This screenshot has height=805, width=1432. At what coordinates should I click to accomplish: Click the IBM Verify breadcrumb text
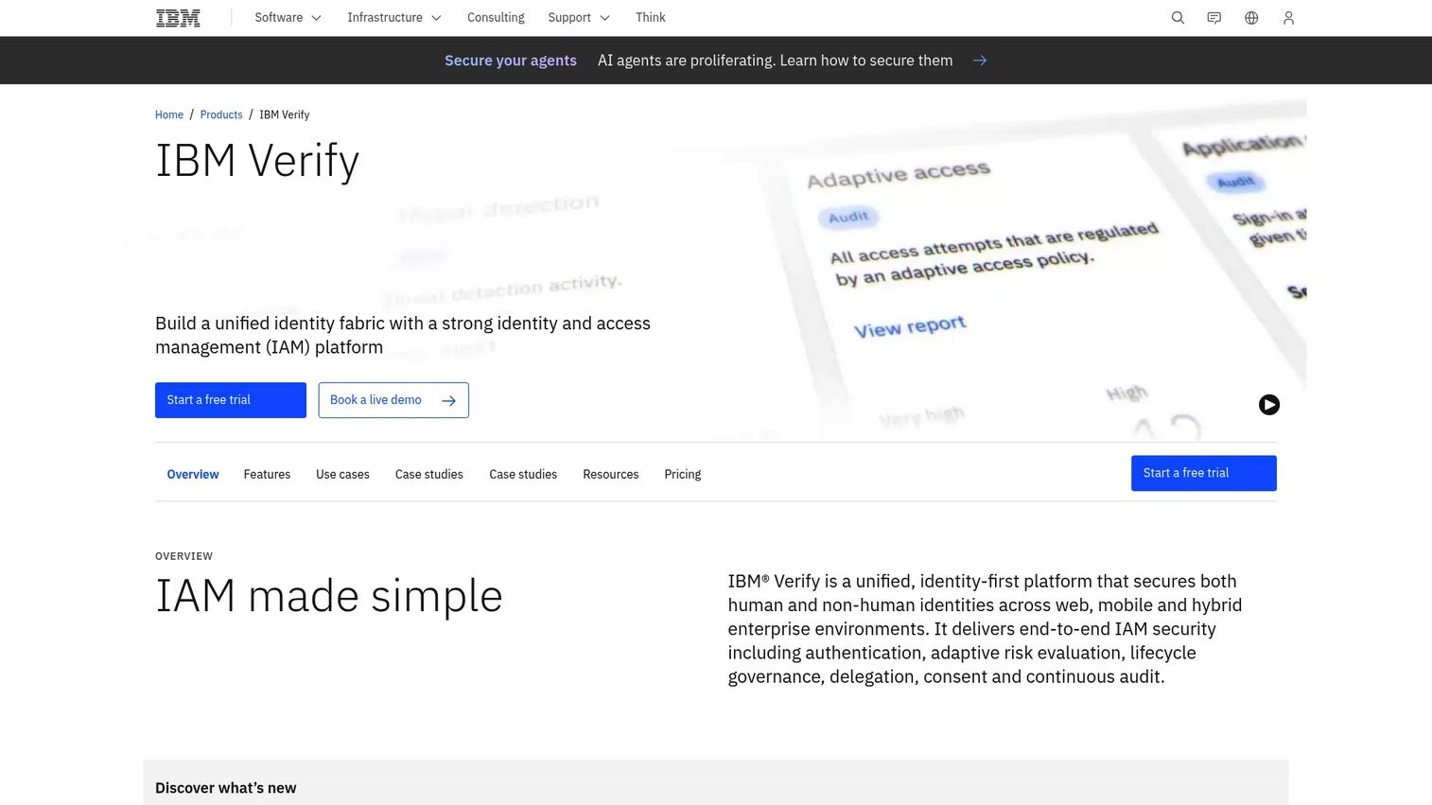(x=285, y=114)
